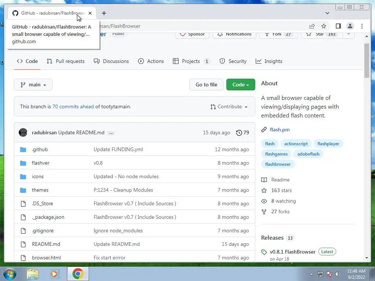Open the ._package.json file

pos(48,217)
